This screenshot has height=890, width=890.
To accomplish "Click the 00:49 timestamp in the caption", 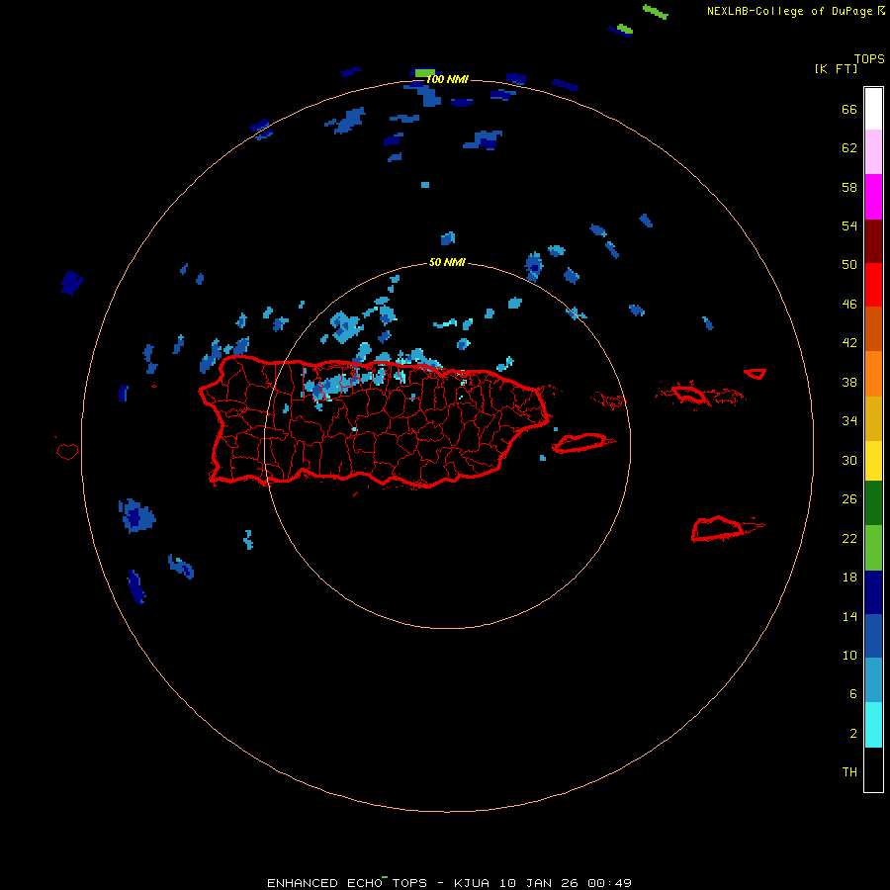I will pyautogui.click(x=609, y=883).
